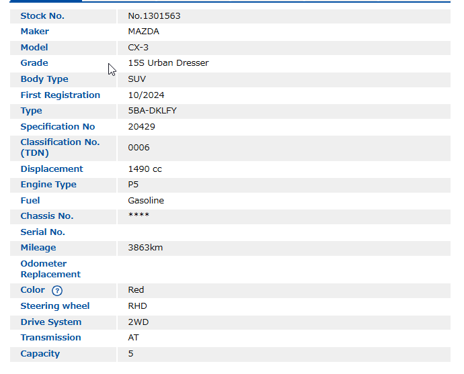Select the displacement value 1490 cc

coord(145,169)
